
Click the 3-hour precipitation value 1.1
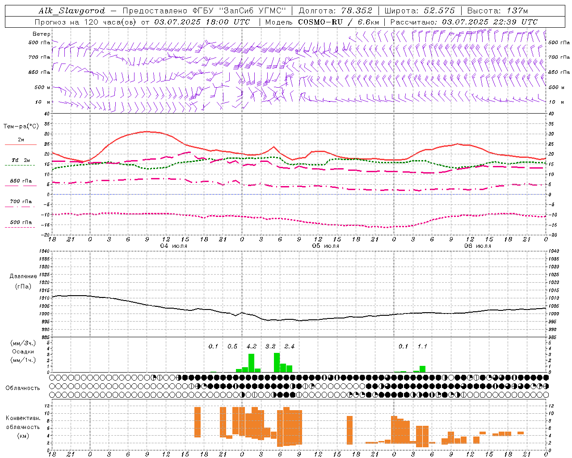422,346
